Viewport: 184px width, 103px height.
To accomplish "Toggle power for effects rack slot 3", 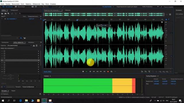I will coord(4,56).
